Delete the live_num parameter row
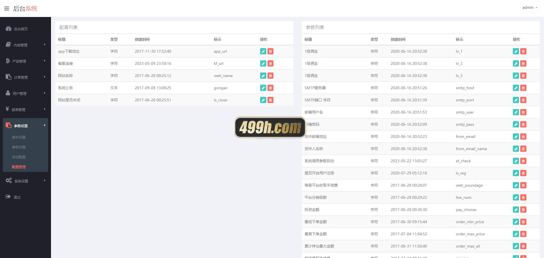 pyautogui.click(x=523, y=197)
